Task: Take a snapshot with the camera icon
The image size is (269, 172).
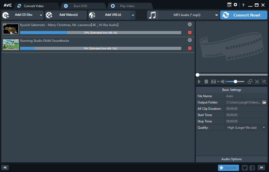Action: click(214, 82)
